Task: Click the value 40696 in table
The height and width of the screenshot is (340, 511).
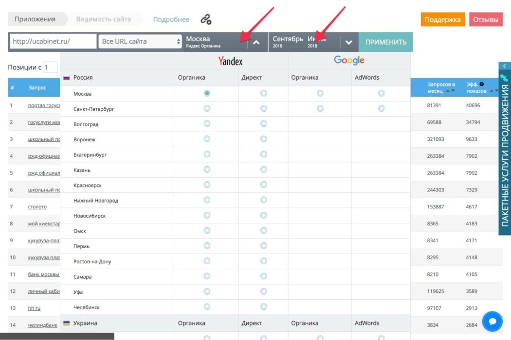Action: [x=473, y=105]
